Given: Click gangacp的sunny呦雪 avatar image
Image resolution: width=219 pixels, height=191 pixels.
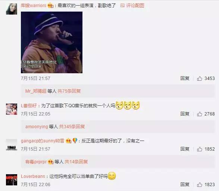Looking at the screenshot, I should point(12,145).
